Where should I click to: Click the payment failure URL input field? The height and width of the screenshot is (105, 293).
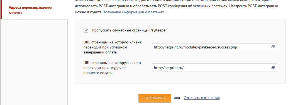[214, 68]
